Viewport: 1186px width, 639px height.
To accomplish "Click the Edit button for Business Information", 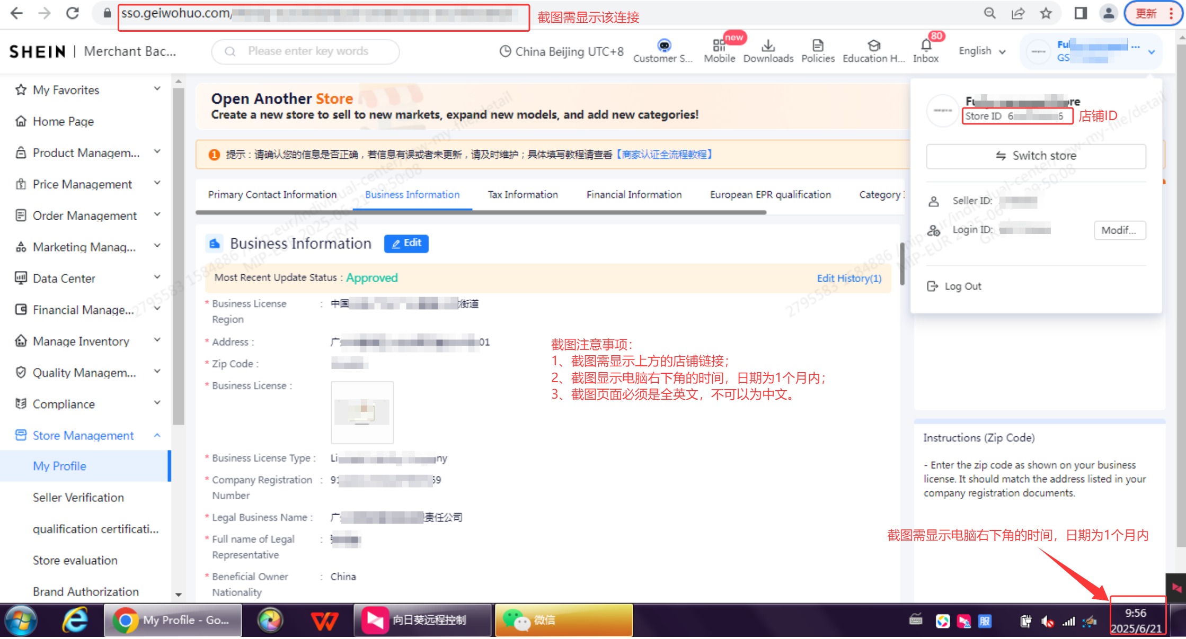I will pos(406,244).
